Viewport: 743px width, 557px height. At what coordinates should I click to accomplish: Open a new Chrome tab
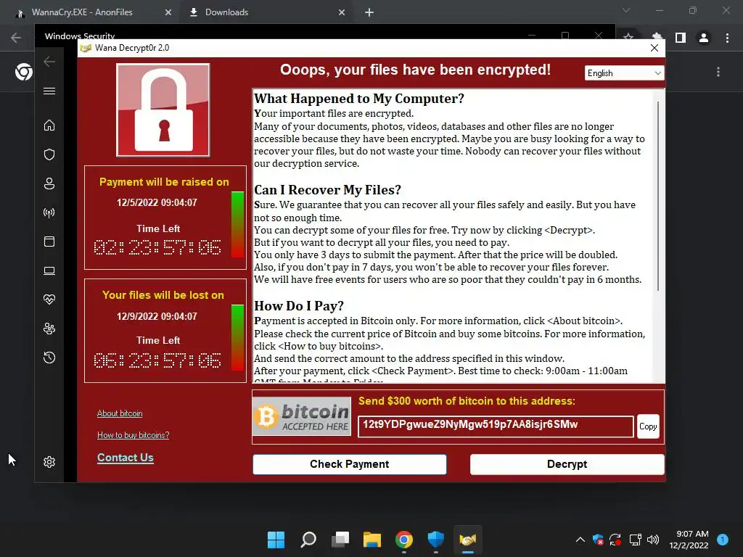point(369,12)
